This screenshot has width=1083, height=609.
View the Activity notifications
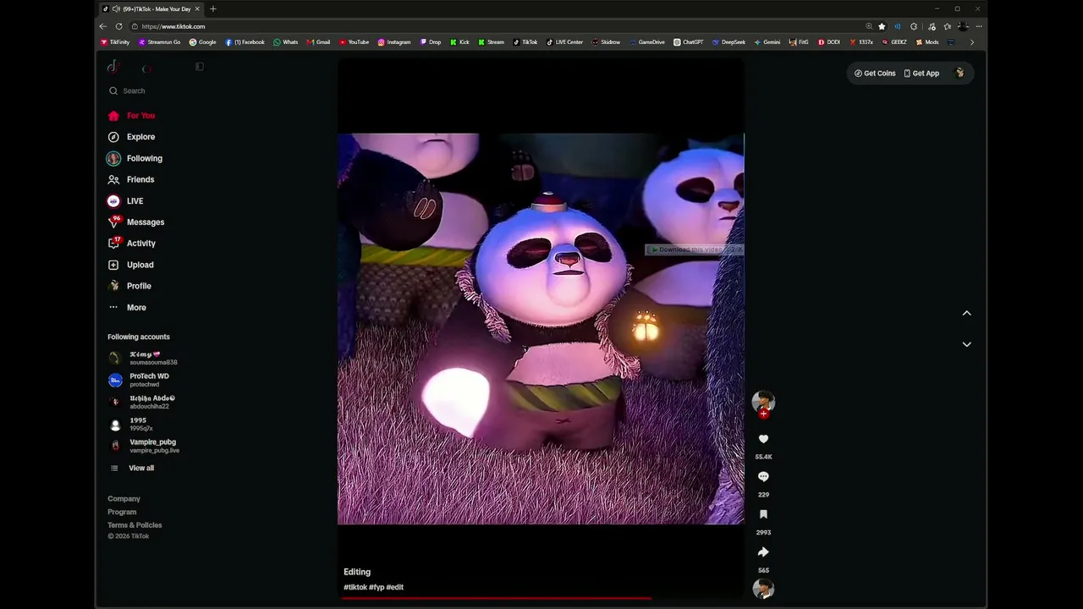coord(132,244)
